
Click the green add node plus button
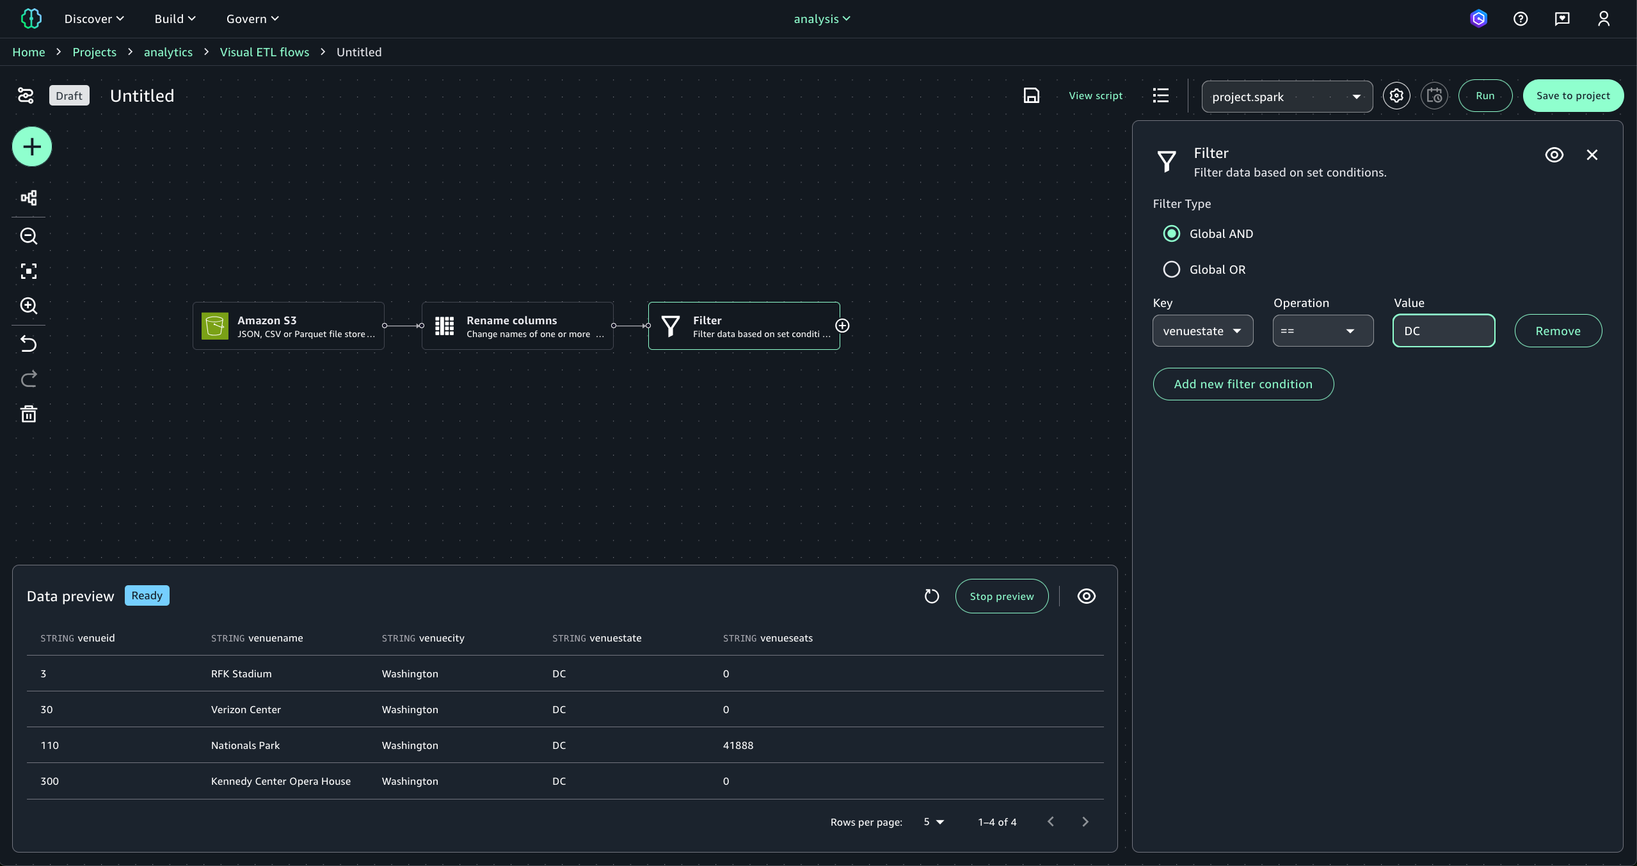tap(31, 146)
